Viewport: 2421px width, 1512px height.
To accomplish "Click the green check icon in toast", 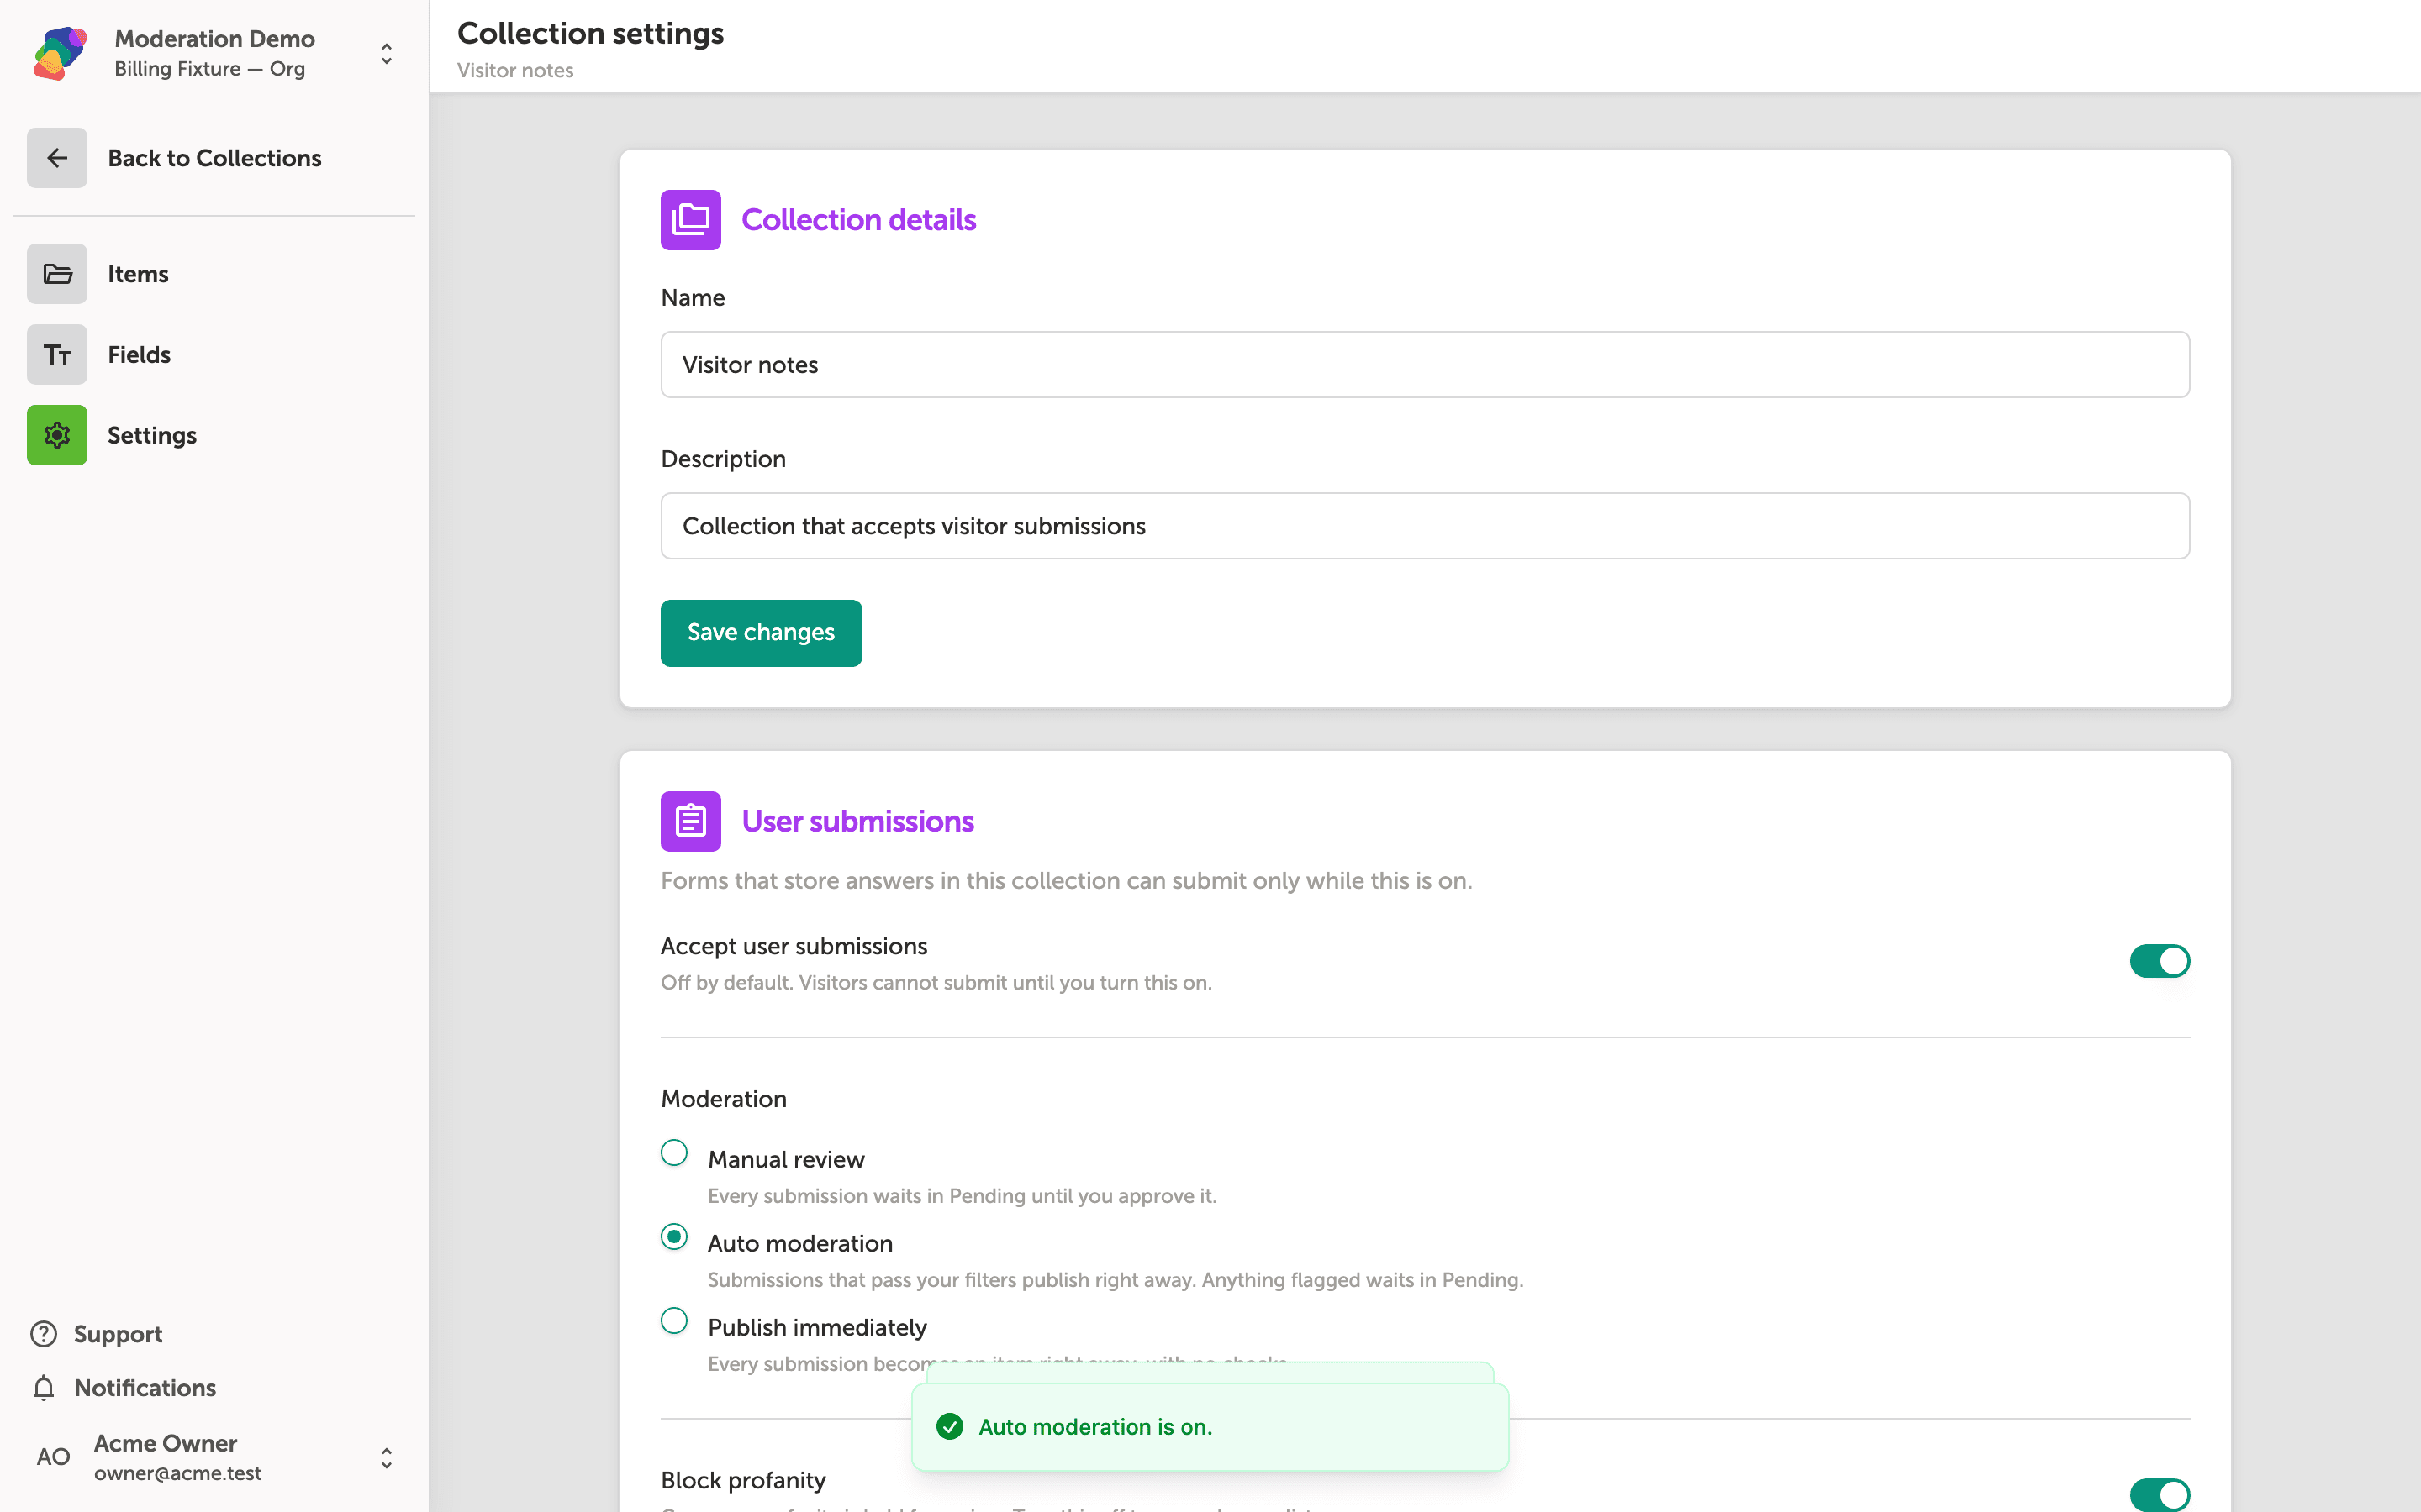I will [x=949, y=1427].
